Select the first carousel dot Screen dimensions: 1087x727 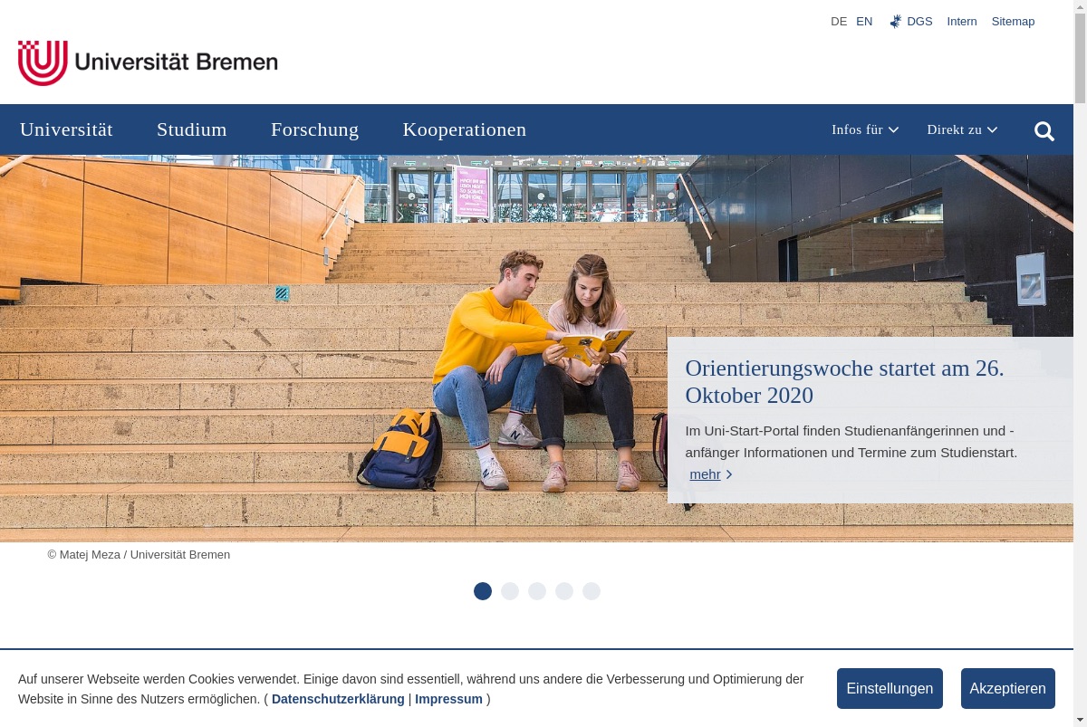tap(483, 591)
